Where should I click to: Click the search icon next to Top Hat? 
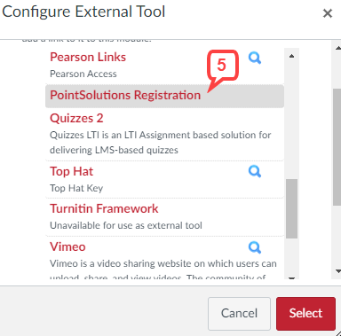point(255,171)
